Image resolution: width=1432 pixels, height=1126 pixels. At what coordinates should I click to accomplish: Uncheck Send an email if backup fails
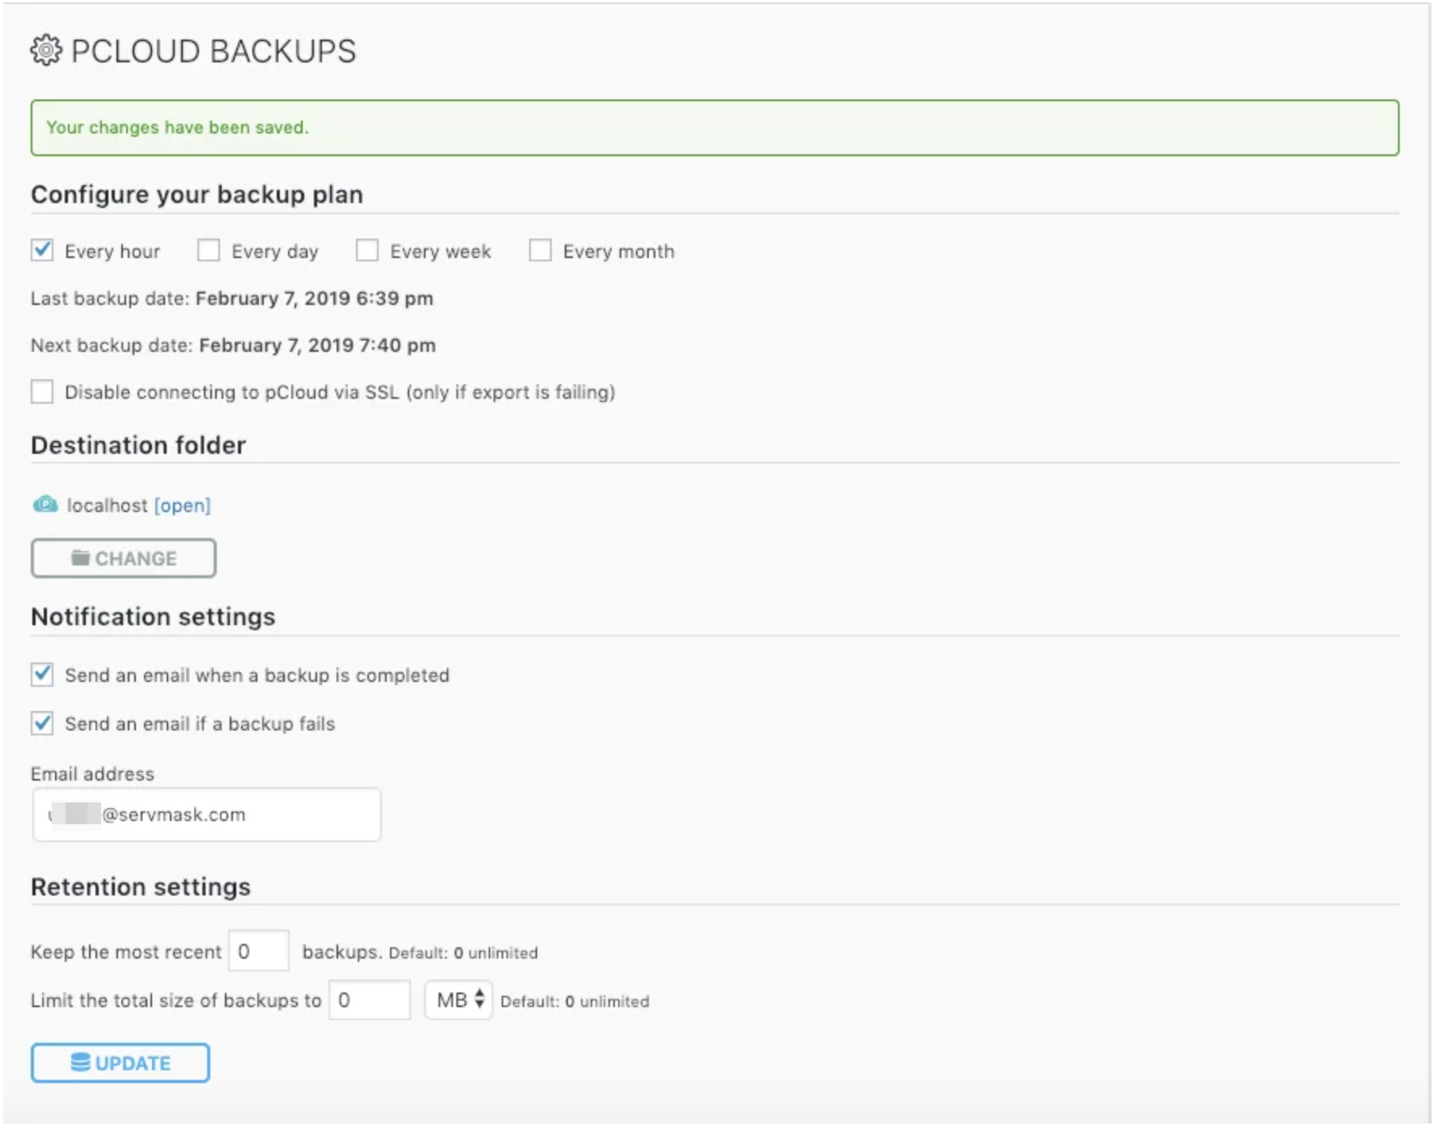point(43,722)
